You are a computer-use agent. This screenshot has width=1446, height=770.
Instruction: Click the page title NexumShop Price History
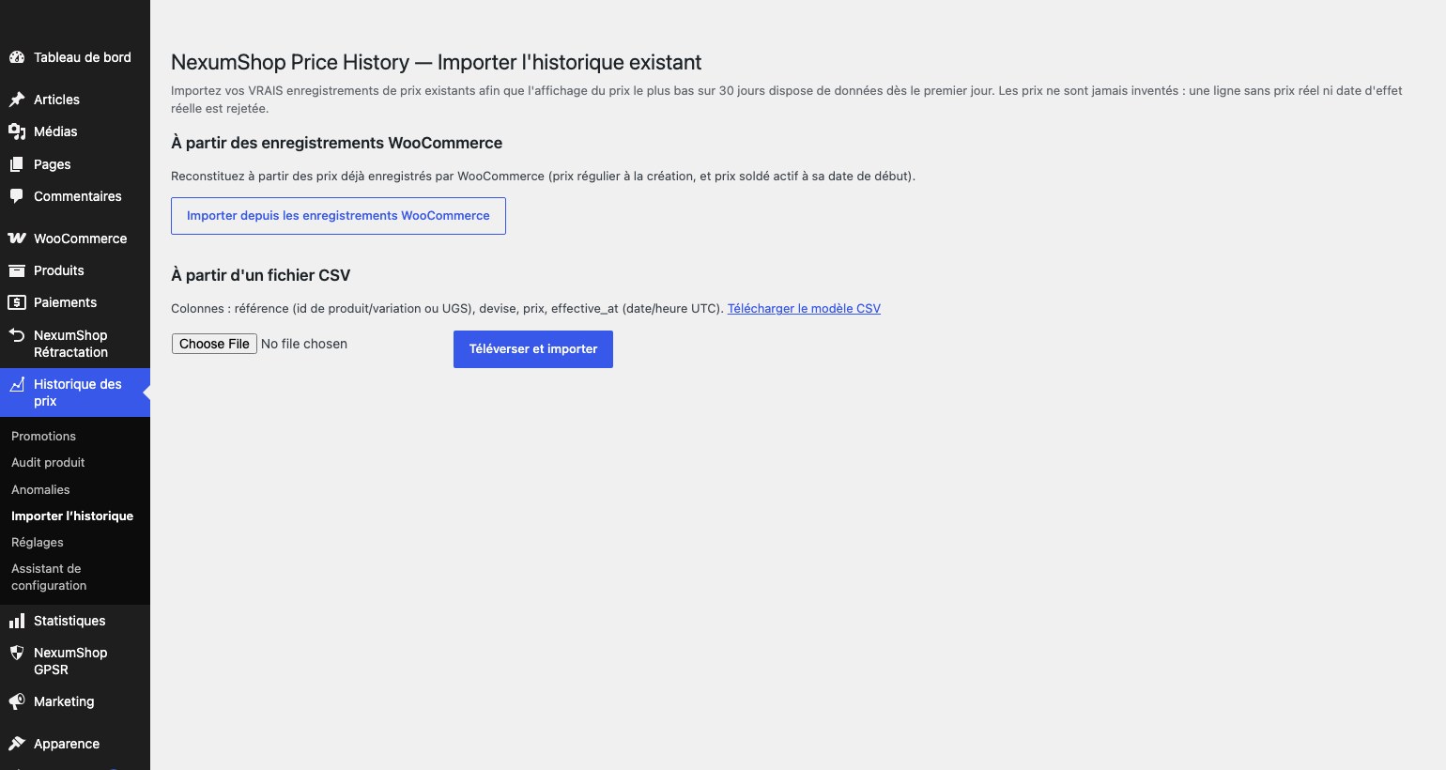click(x=437, y=62)
